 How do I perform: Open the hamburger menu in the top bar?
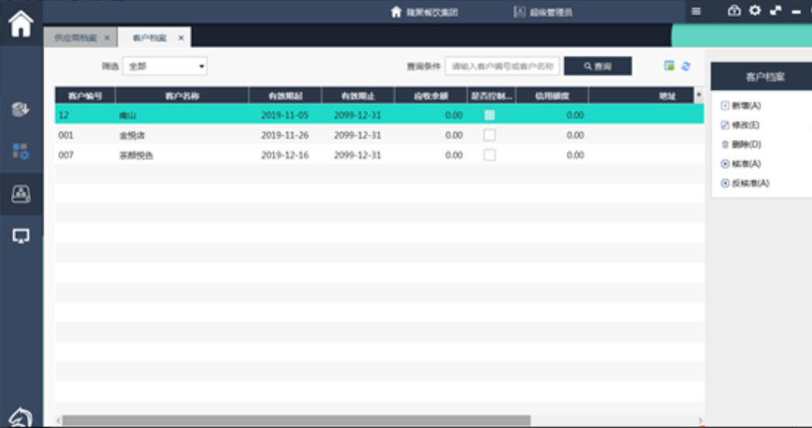[x=696, y=12]
